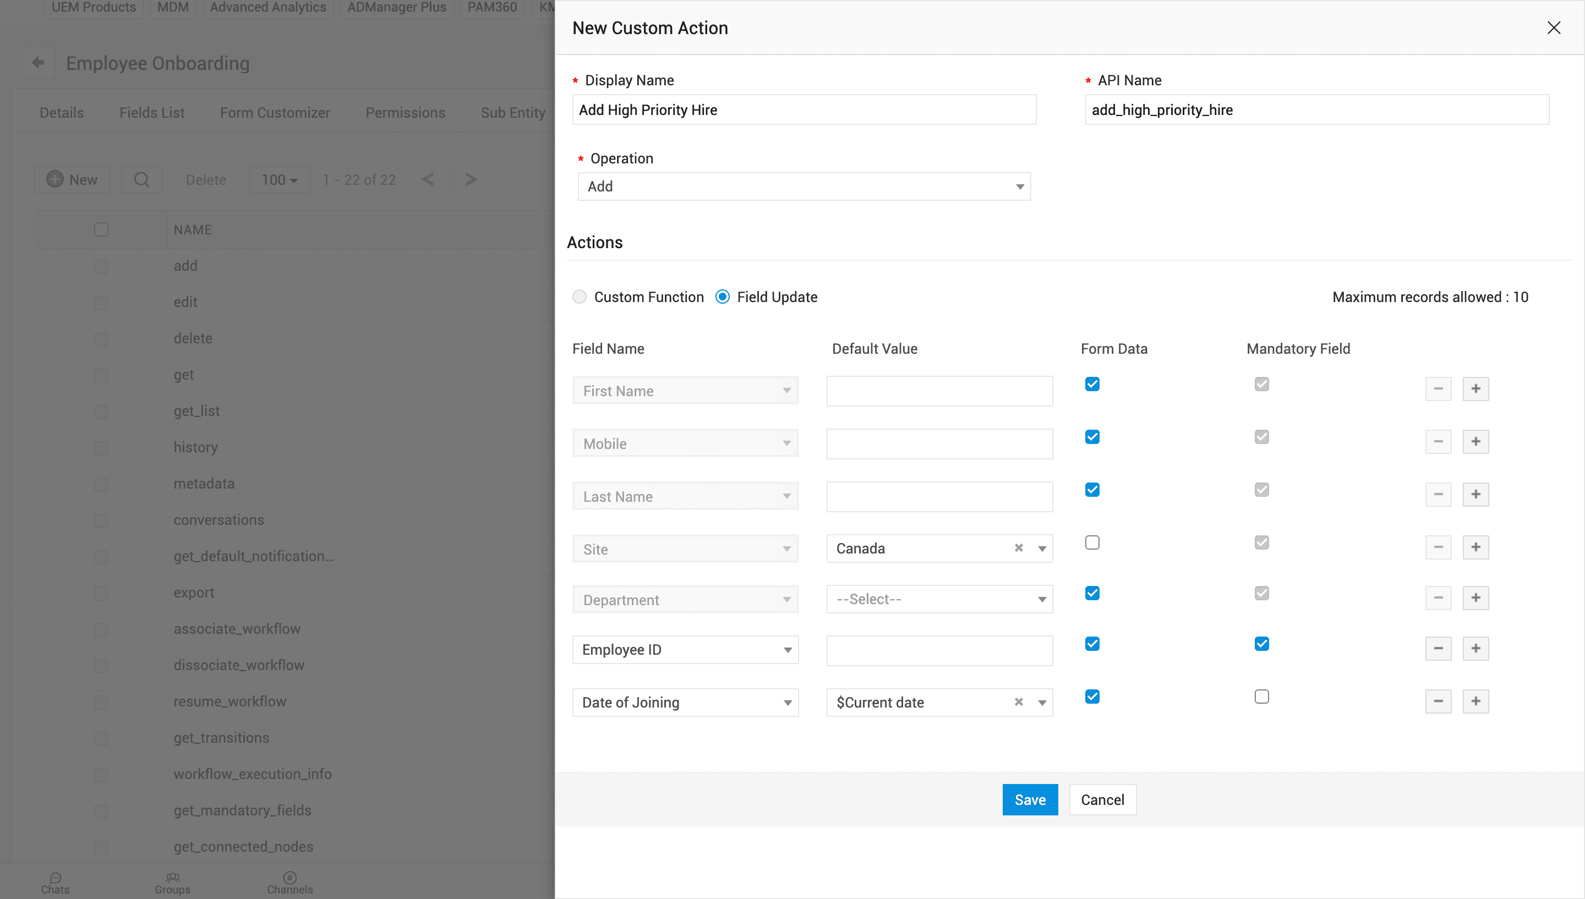The height and width of the screenshot is (899, 1585).
Task: Add a row after First Name
Action: pos(1475,389)
